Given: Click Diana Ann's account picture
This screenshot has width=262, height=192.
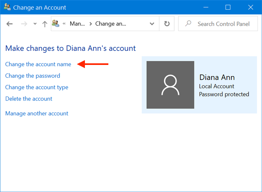Looking at the screenshot, I should point(170,85).
